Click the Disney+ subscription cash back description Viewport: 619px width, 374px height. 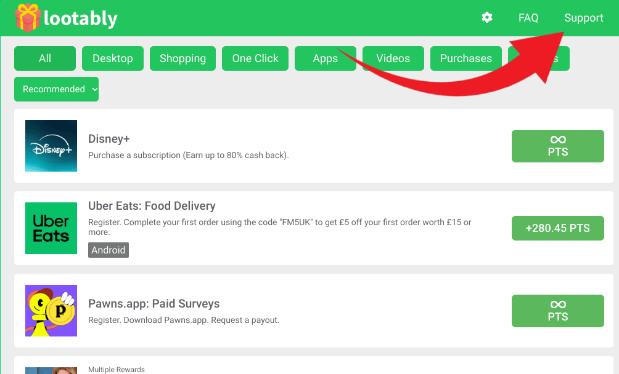coord(188,155)
